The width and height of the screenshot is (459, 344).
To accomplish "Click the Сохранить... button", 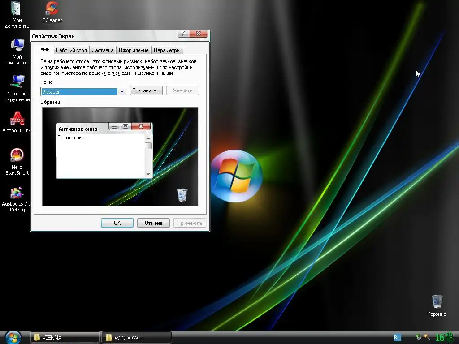I will click(x=146, y=90).
